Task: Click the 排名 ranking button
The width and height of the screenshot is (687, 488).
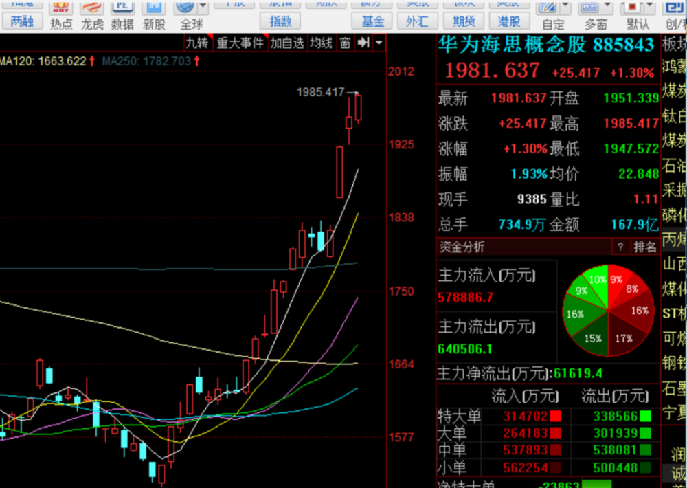Action: point(645,247)
